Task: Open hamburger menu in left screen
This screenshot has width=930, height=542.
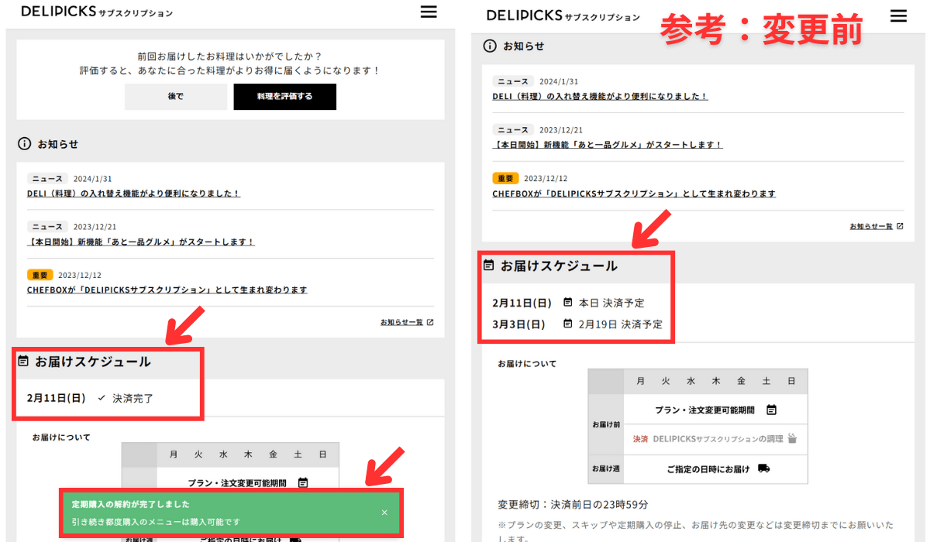Action: point(429,12)
